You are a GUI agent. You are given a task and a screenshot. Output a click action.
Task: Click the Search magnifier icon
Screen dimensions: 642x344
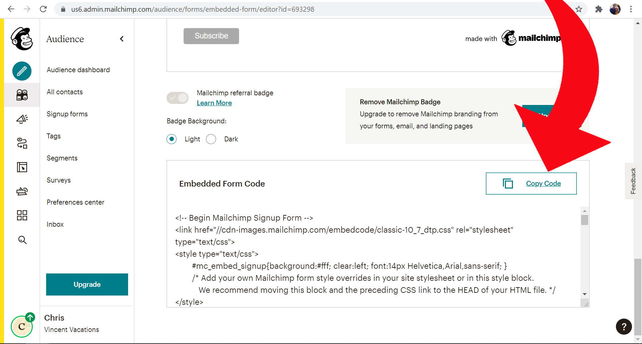tap(22, 240)
